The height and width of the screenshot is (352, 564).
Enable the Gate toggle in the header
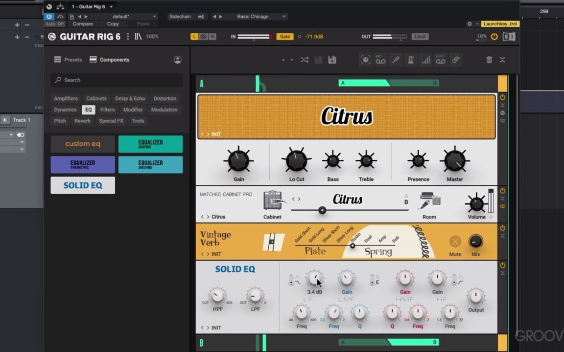tap(284, 36)
